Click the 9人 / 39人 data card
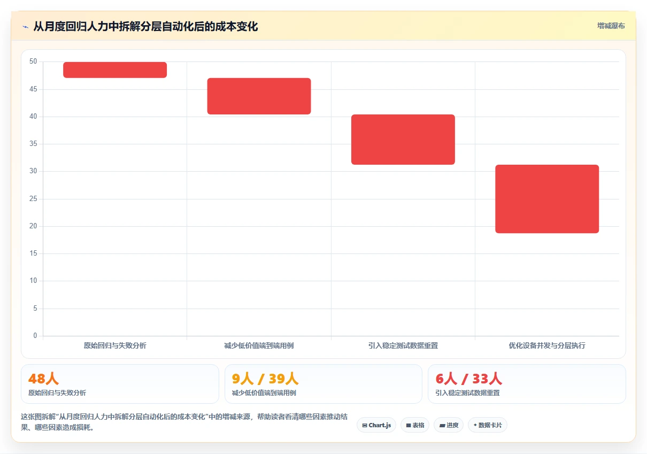 [323, 384]
